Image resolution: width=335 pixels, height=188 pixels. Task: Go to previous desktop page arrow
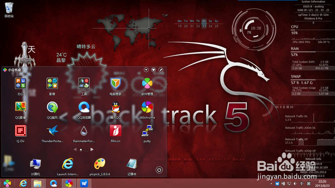point(75,150)
